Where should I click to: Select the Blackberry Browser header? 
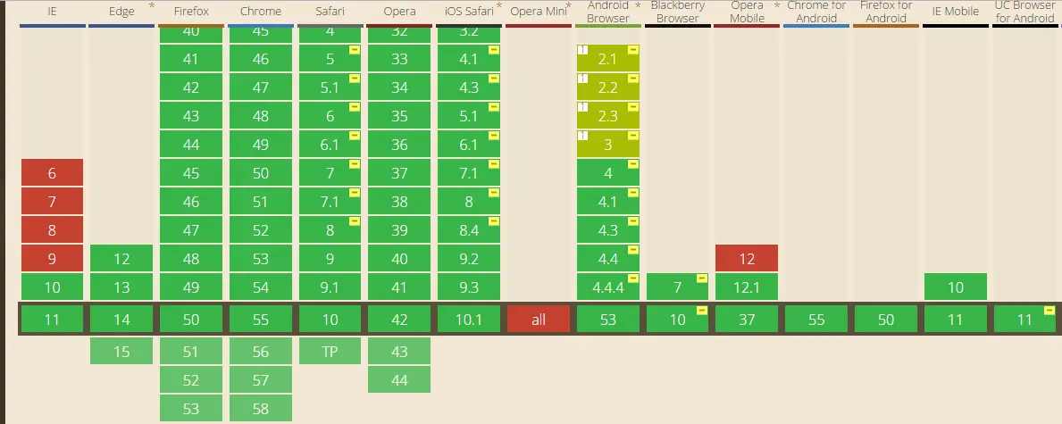tap(677, 12)
